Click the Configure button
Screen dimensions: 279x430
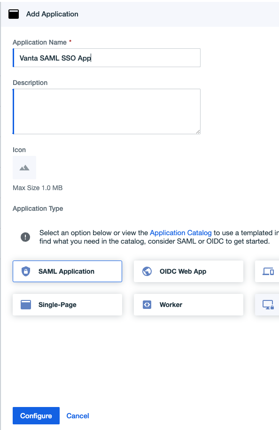pos(36,416)
